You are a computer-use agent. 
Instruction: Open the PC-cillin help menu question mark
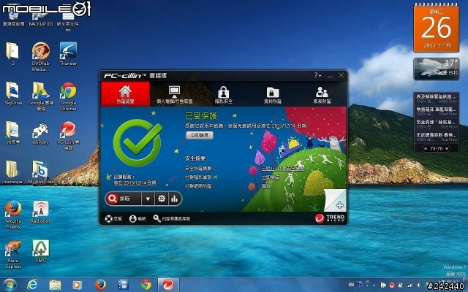click(317, 75)
